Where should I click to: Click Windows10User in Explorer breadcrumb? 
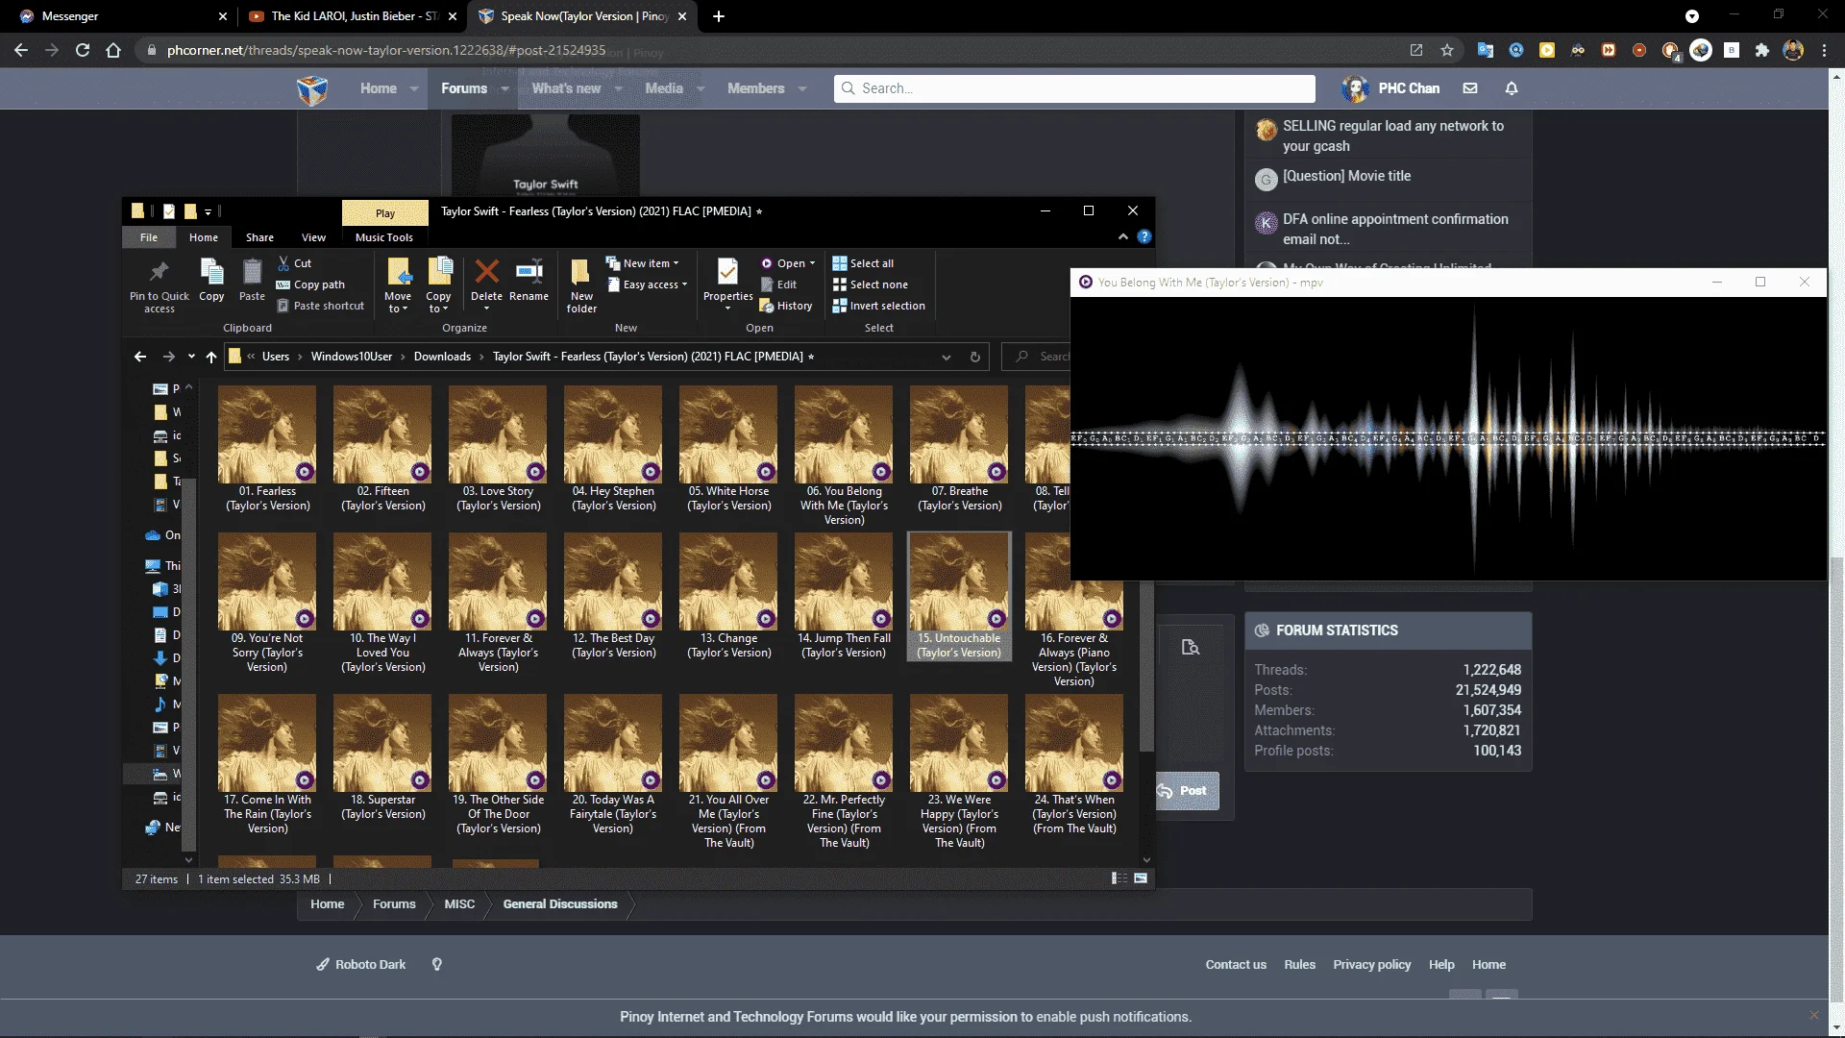coord(352,357)
